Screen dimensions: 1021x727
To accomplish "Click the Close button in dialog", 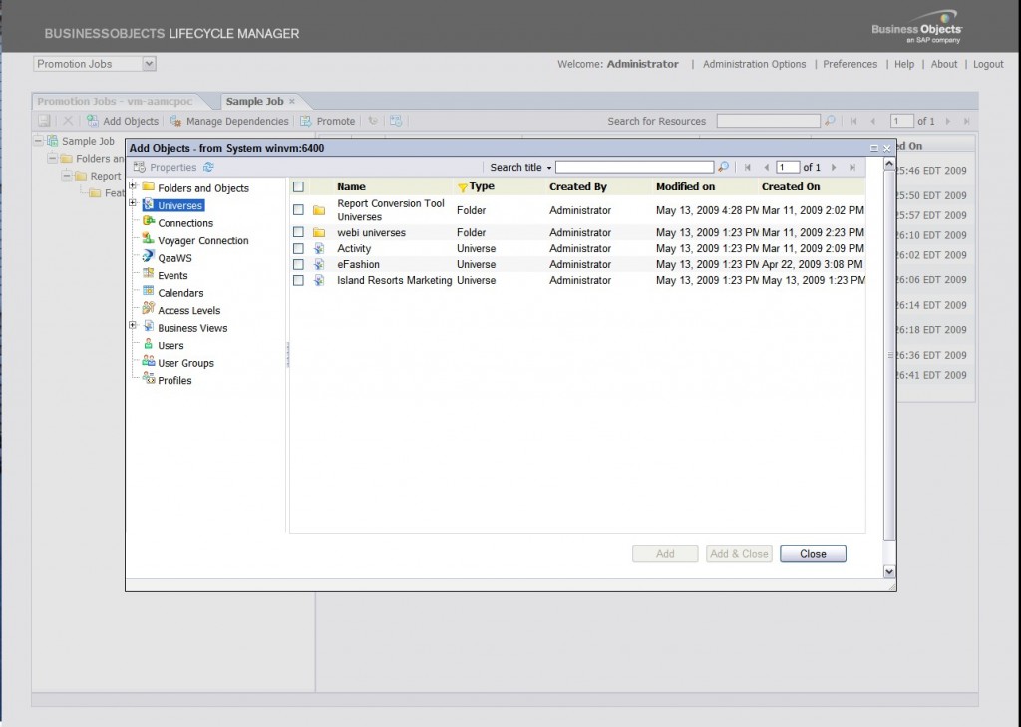I will pyautogui.click(x=813, y=553).
